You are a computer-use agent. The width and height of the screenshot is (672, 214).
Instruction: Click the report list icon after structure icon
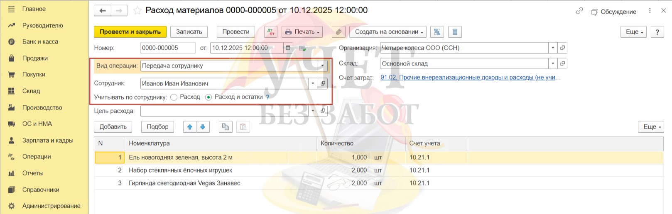455,32
